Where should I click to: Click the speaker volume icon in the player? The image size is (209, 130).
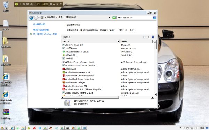pos(31,4)
